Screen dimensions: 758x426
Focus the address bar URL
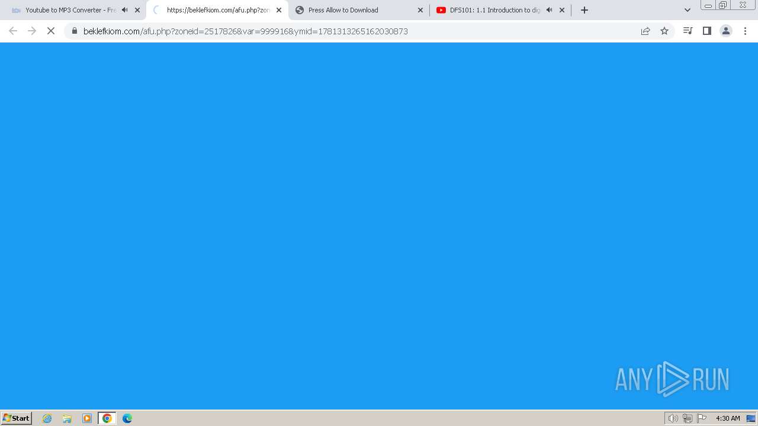tap(245, 31)
